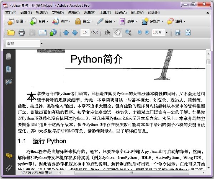Click the heading 1.1 运行 Python
The image size is (214, 179).
pyautogui.click(x=42, y=141)
